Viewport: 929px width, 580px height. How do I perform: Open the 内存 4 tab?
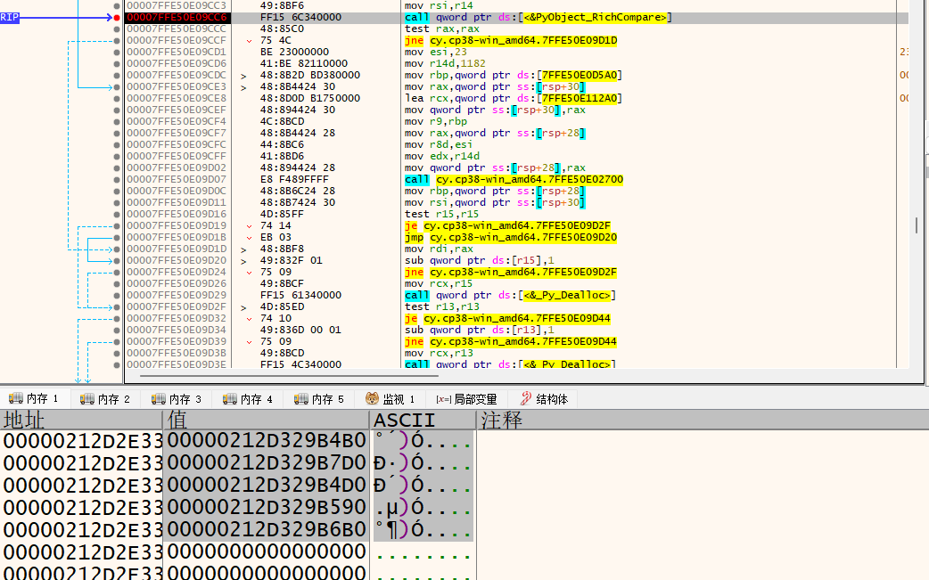coord(248,399)
